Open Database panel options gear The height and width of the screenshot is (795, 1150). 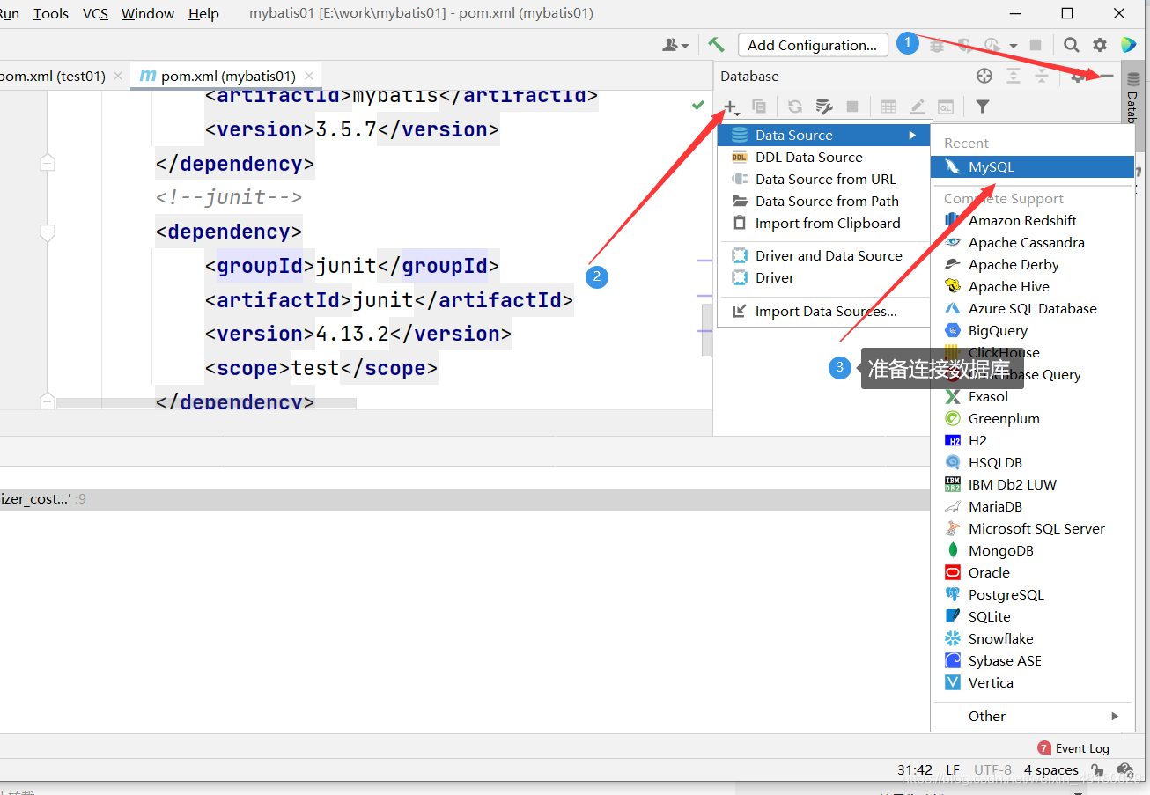click(x=1078, y=77)
